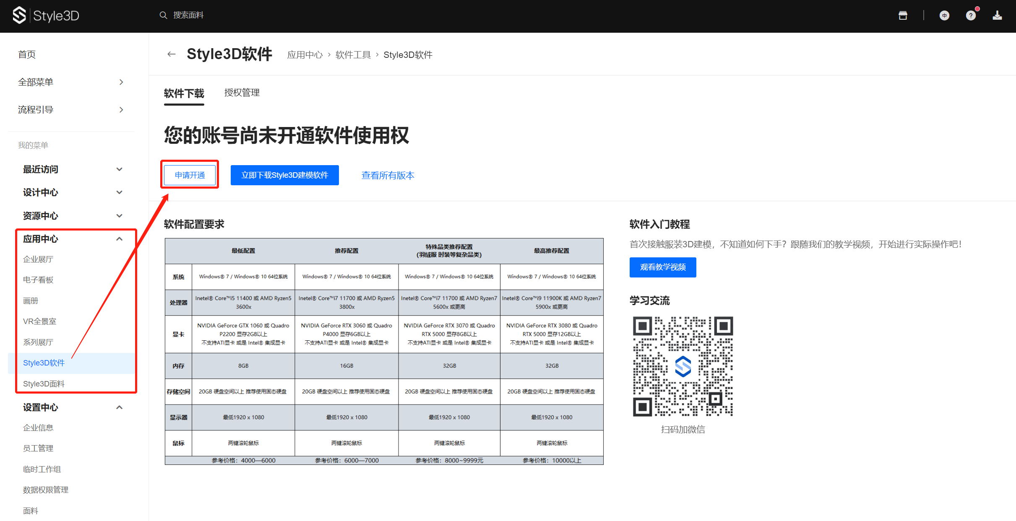1016x521 pixels.
Task: Click the download icon in header
Action: 997,16
